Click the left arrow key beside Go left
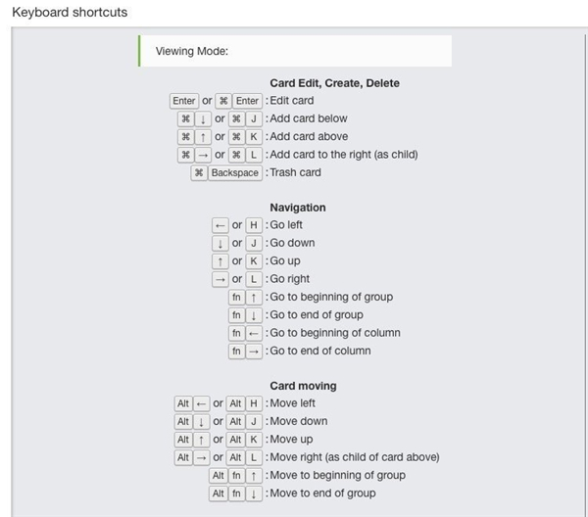This screenshot has width=588, height=517. 220,225
